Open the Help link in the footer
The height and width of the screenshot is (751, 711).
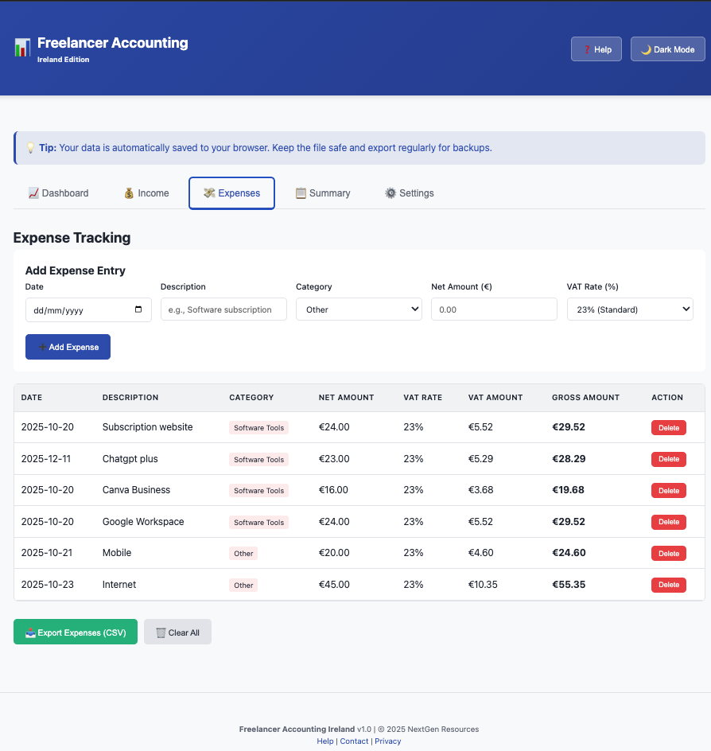(x=324, y=741)
